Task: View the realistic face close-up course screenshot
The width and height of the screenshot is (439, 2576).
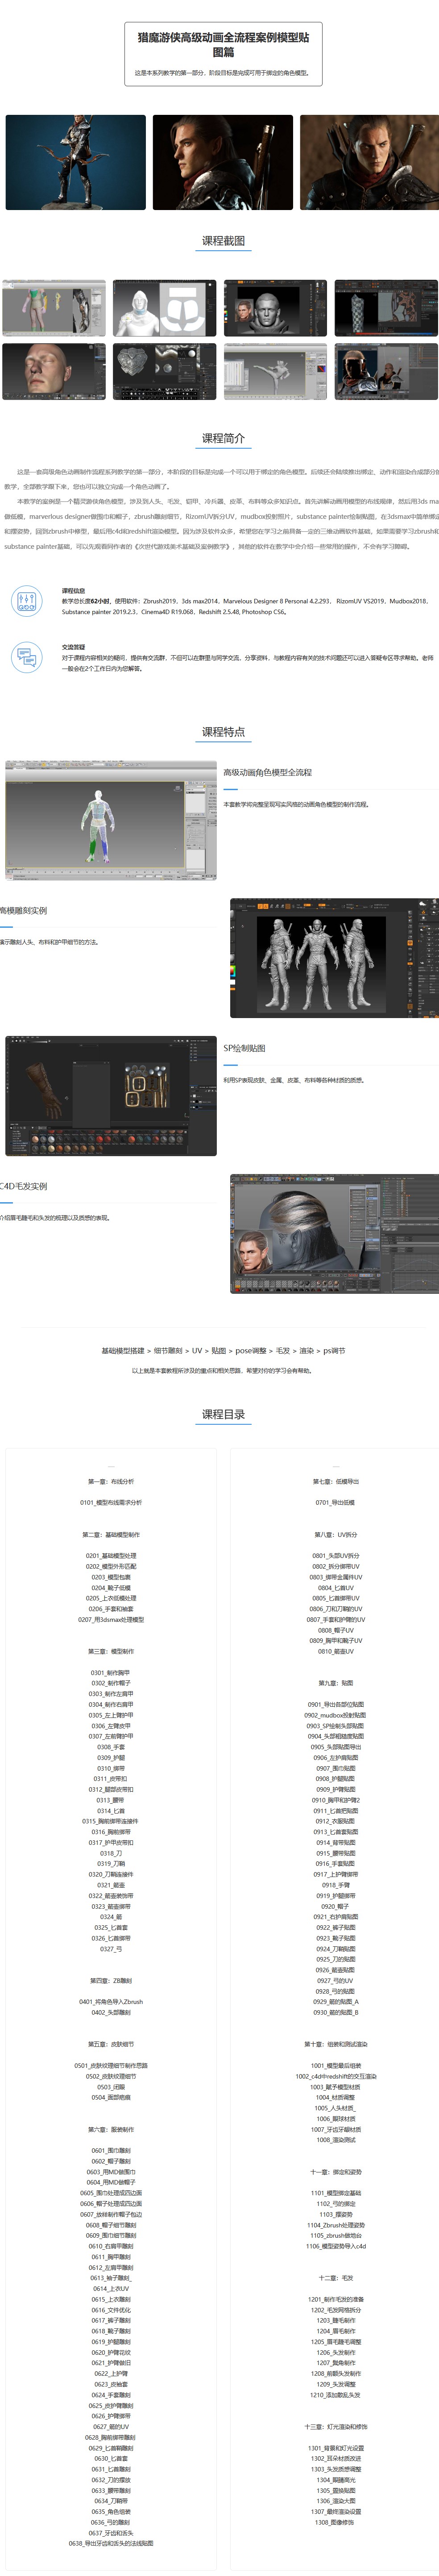Action: pyautogui.click(x=54, y=371)
